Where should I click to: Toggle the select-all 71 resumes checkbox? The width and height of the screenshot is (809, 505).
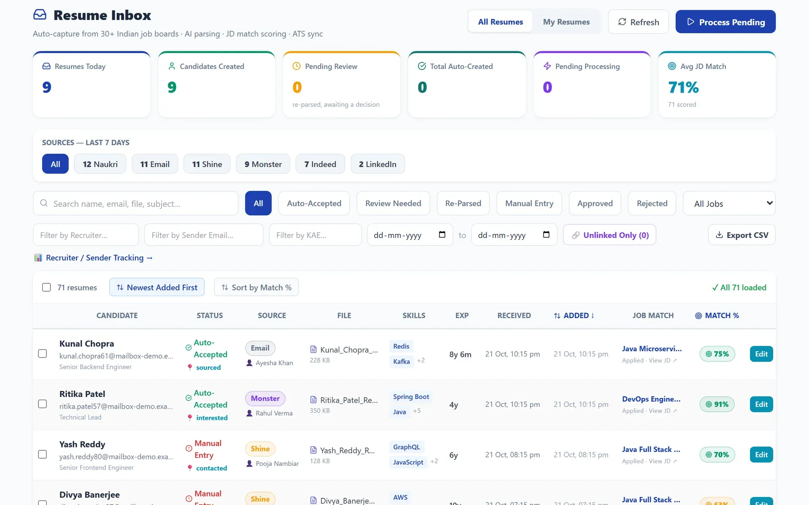pos(46,287)
